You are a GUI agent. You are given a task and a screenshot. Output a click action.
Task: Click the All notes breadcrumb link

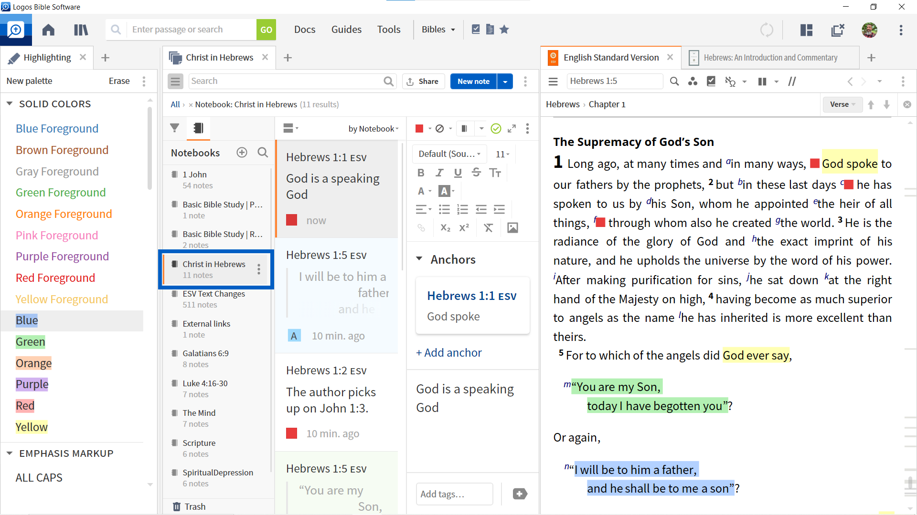(x=175, y=104)
